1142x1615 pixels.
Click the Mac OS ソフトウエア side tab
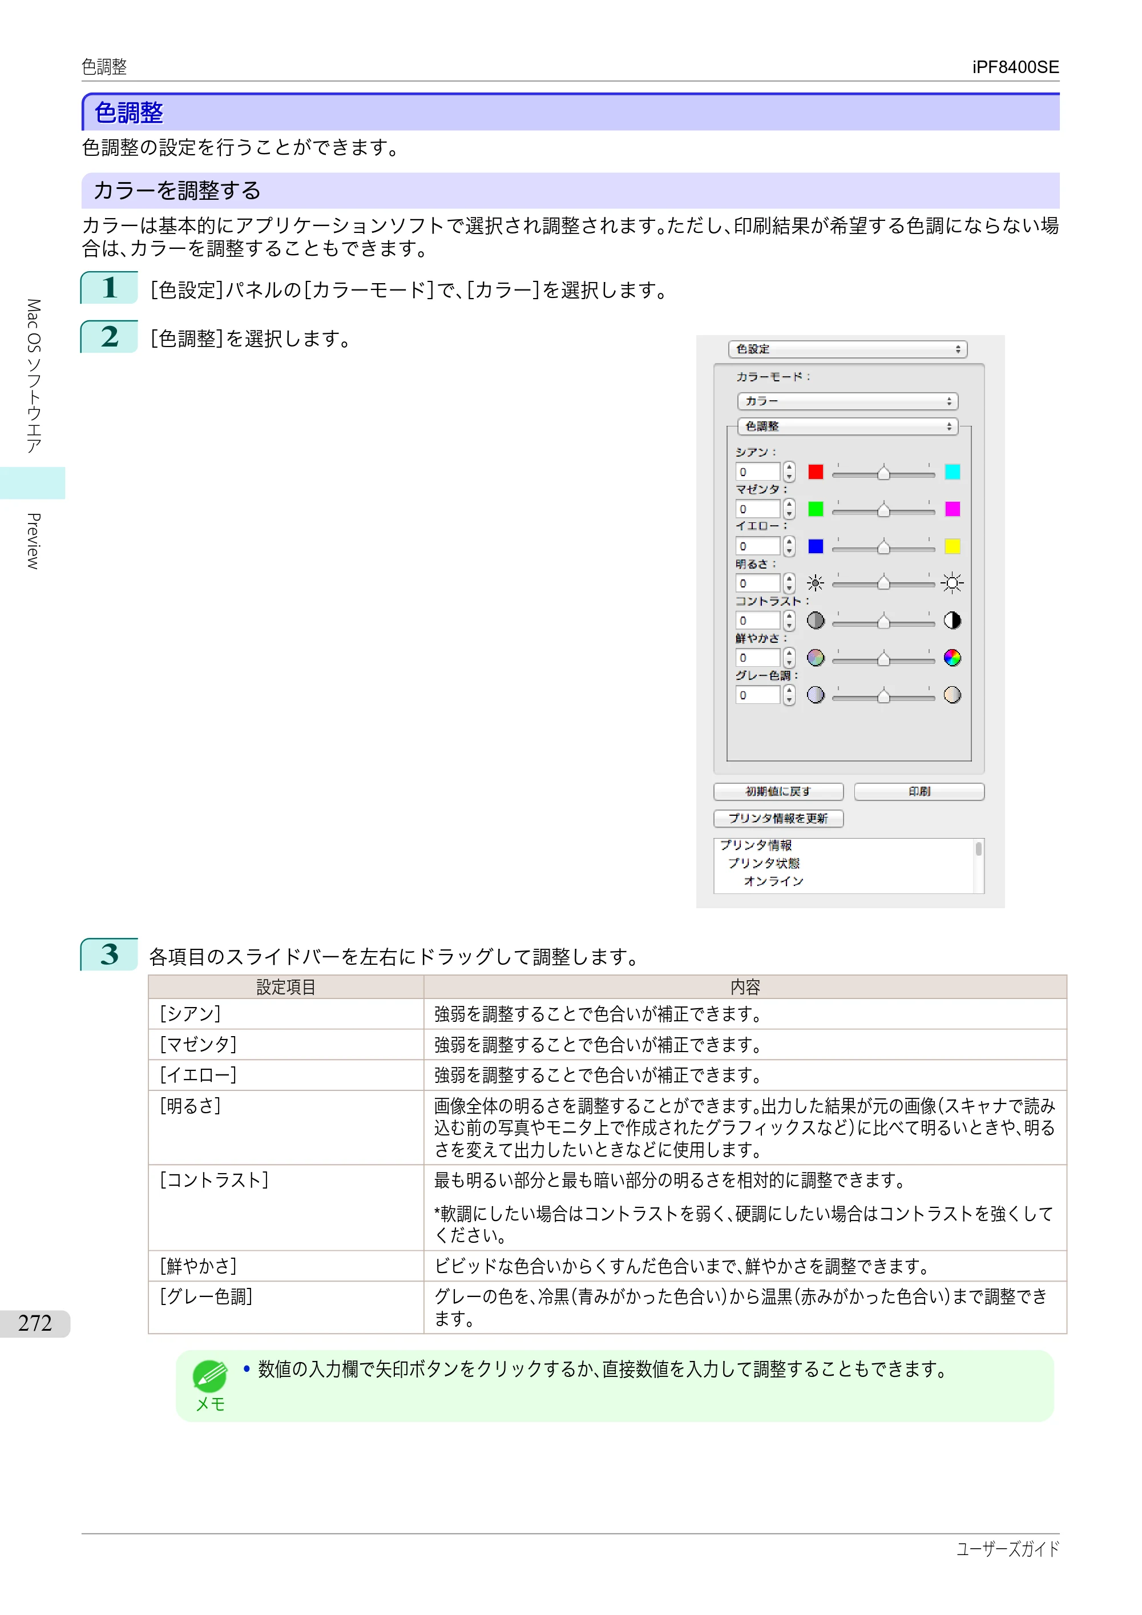tap(33, 376)
